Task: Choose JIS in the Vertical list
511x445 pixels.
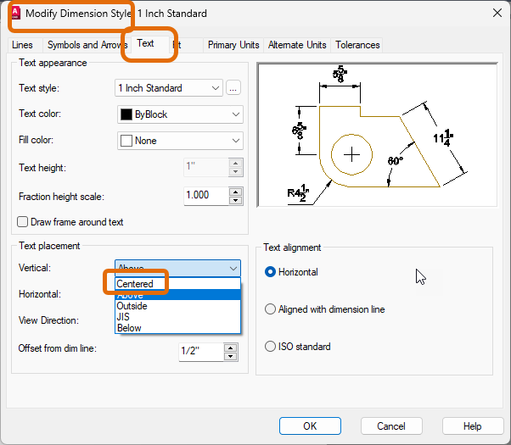Action: point(177,317)
